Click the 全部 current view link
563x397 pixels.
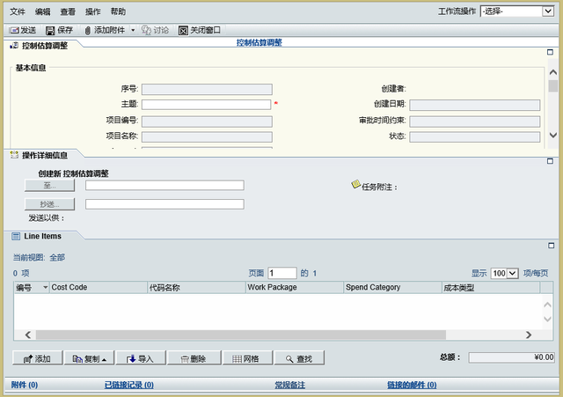click(x=57, y=257)
